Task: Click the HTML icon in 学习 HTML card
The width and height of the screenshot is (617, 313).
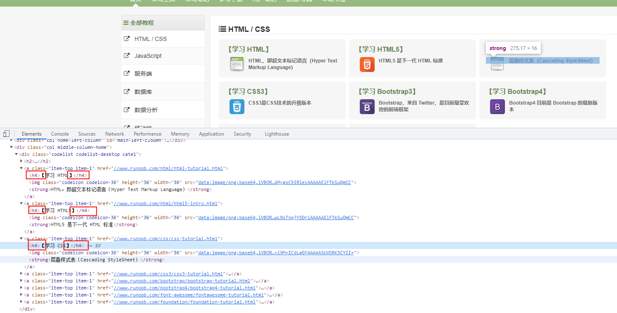Action: click(x=237, y=64)
